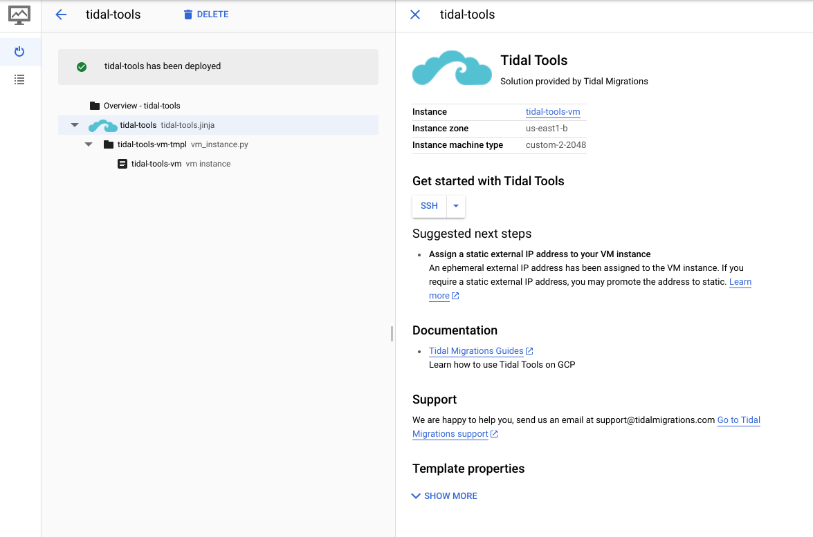Click the Deployment Manager logo icon
813x537 pixels.
coord(19,15)
